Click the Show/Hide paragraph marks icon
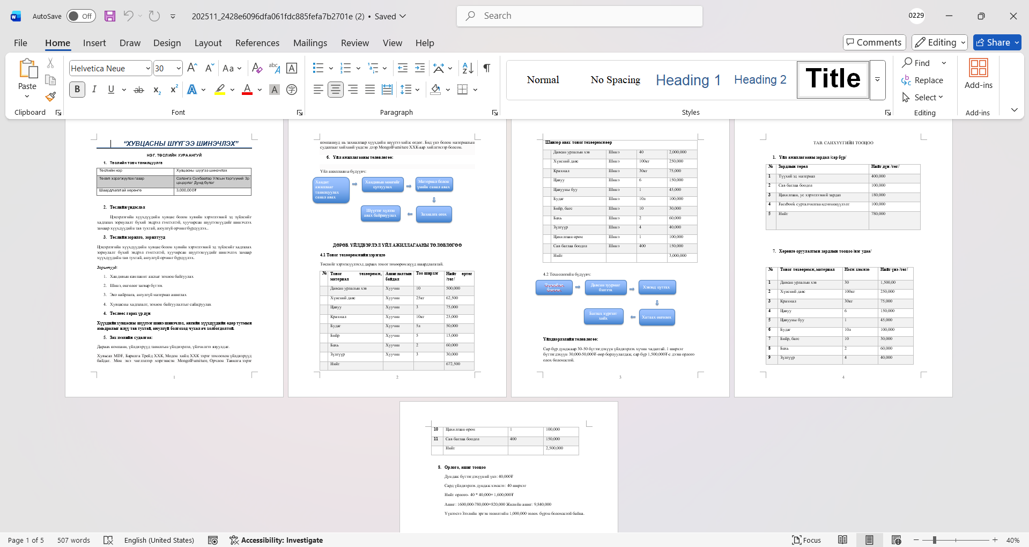Image resolution: width=1029 pixels, height=547 pixels. click(x=486, y=68)
